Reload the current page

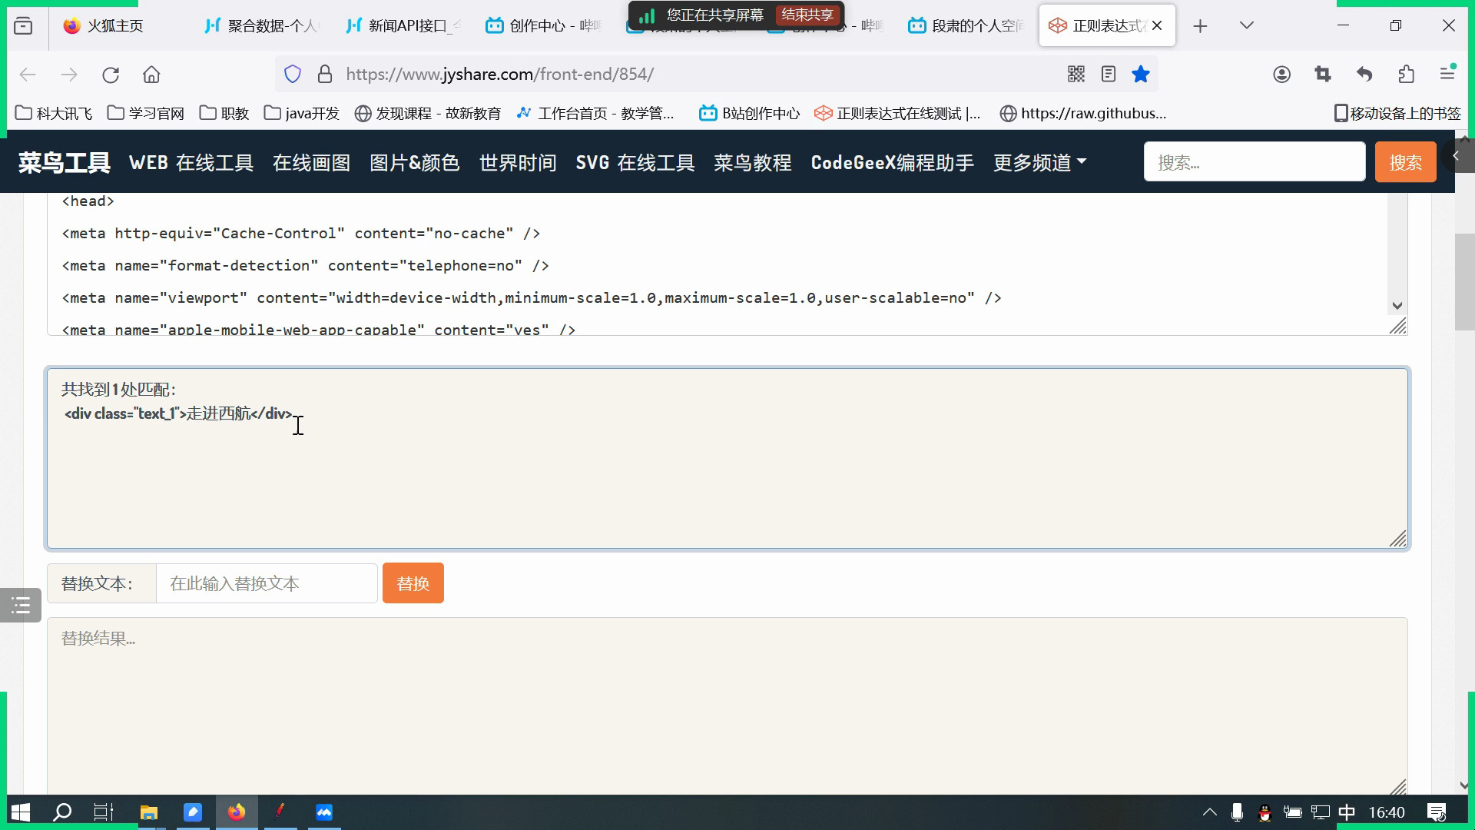pos(111,75)
